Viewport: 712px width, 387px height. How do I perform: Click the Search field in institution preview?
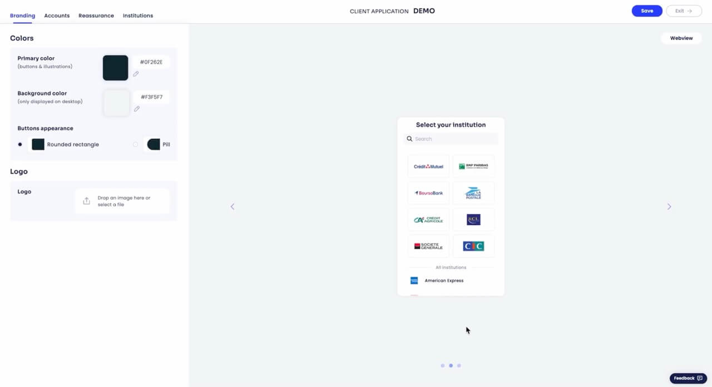coord(451,139)
